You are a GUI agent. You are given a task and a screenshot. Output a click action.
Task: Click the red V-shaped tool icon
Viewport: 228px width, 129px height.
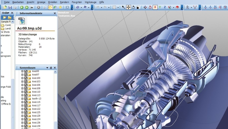[195, 7]
